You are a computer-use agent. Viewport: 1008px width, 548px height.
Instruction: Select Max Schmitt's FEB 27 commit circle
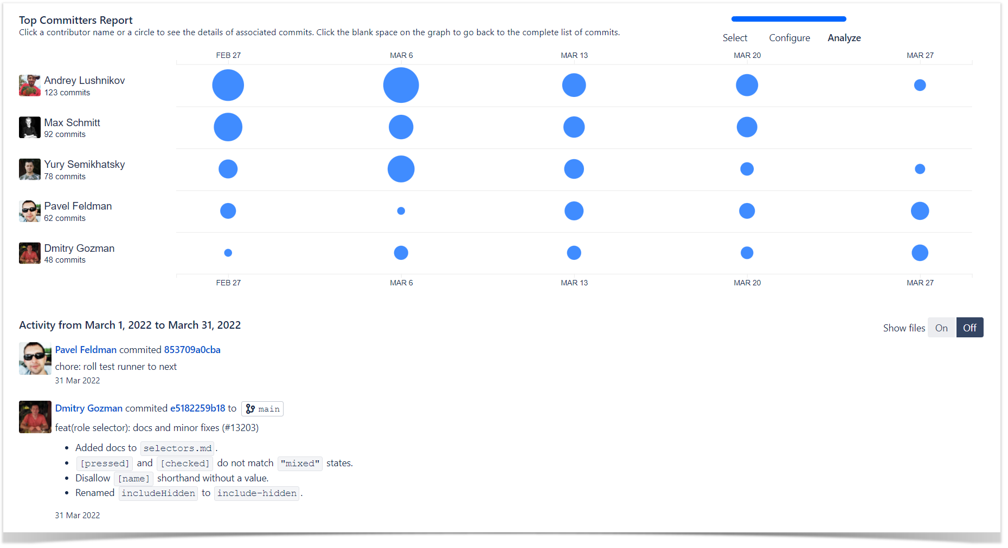[x=228, y=127]
